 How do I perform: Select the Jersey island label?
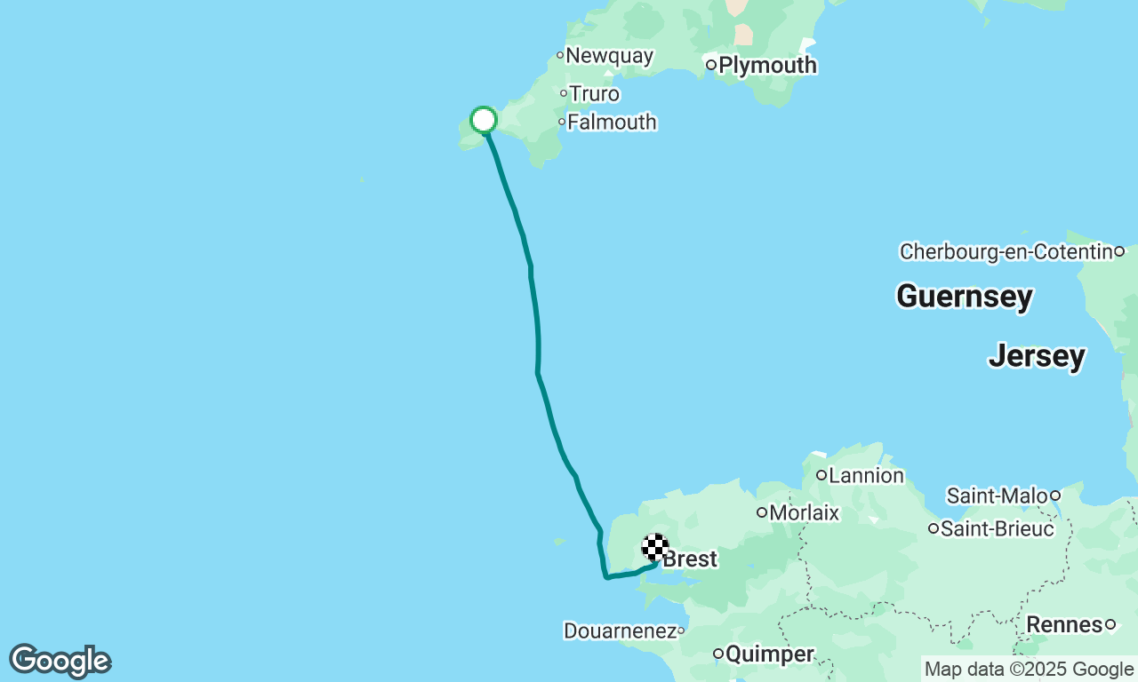1038,356
